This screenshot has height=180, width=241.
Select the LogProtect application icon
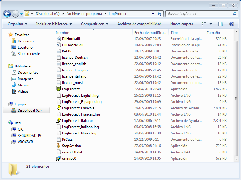[58, 89]
